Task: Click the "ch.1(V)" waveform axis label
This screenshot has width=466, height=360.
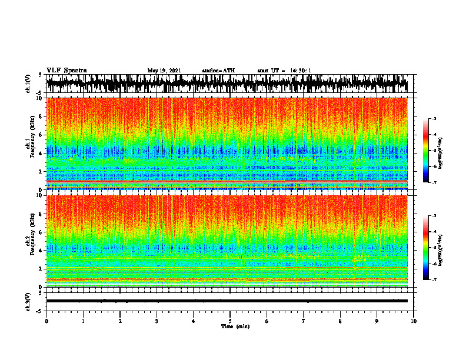Action: 28,84
